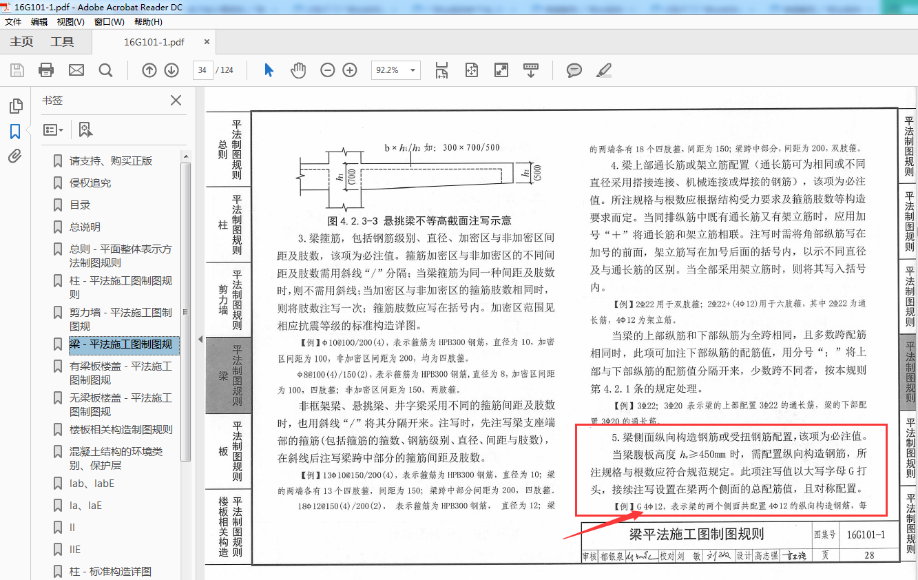Open bookmark 目录
Screen dimensions: 918x580
click(x=80, y=205)
